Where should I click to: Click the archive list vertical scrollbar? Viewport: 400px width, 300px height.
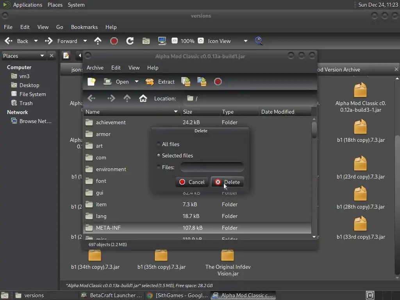(x=314, y=130)
